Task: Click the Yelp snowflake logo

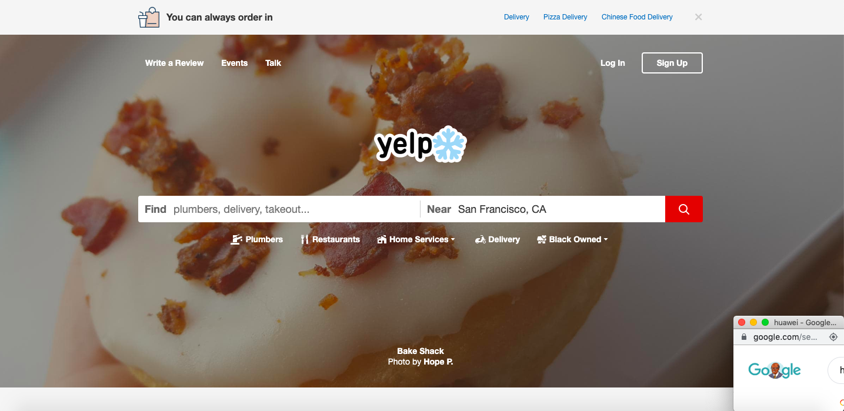Action: [x=421, y=144]
